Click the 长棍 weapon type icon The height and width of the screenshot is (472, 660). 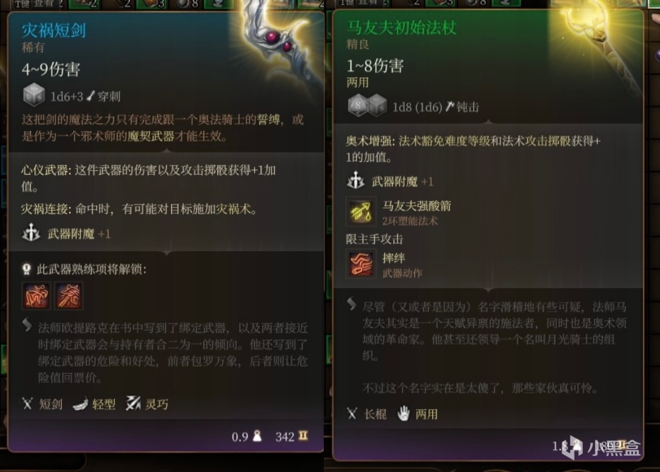(352, 413)
